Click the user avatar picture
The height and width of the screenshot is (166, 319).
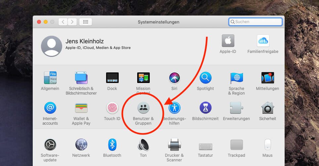pyautogui.click(x=52, y=46)
